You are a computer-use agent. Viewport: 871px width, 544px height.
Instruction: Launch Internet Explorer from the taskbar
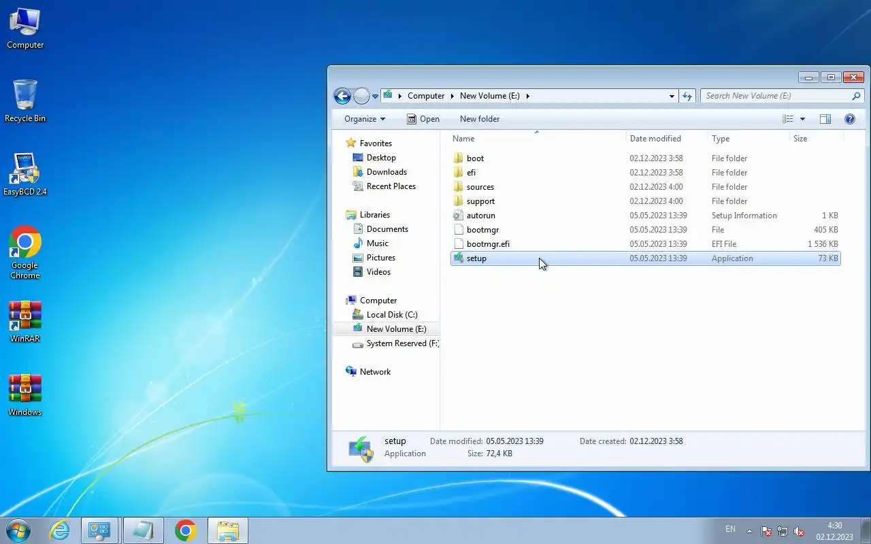(60, 530)
